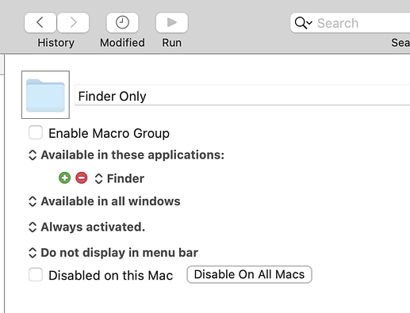Go back in History

40,23
